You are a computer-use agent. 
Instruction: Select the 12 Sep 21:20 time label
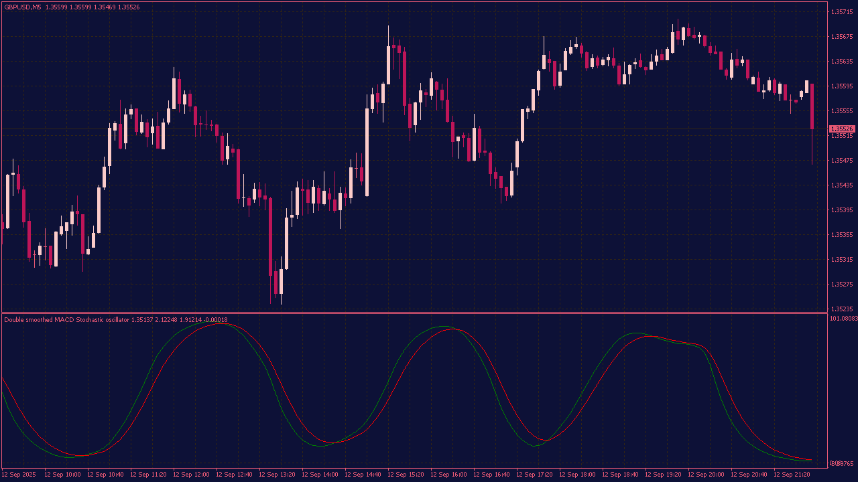(792, 475)
